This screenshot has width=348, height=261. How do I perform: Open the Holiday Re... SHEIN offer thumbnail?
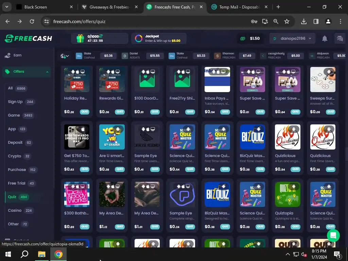click(x=77, y=80)
